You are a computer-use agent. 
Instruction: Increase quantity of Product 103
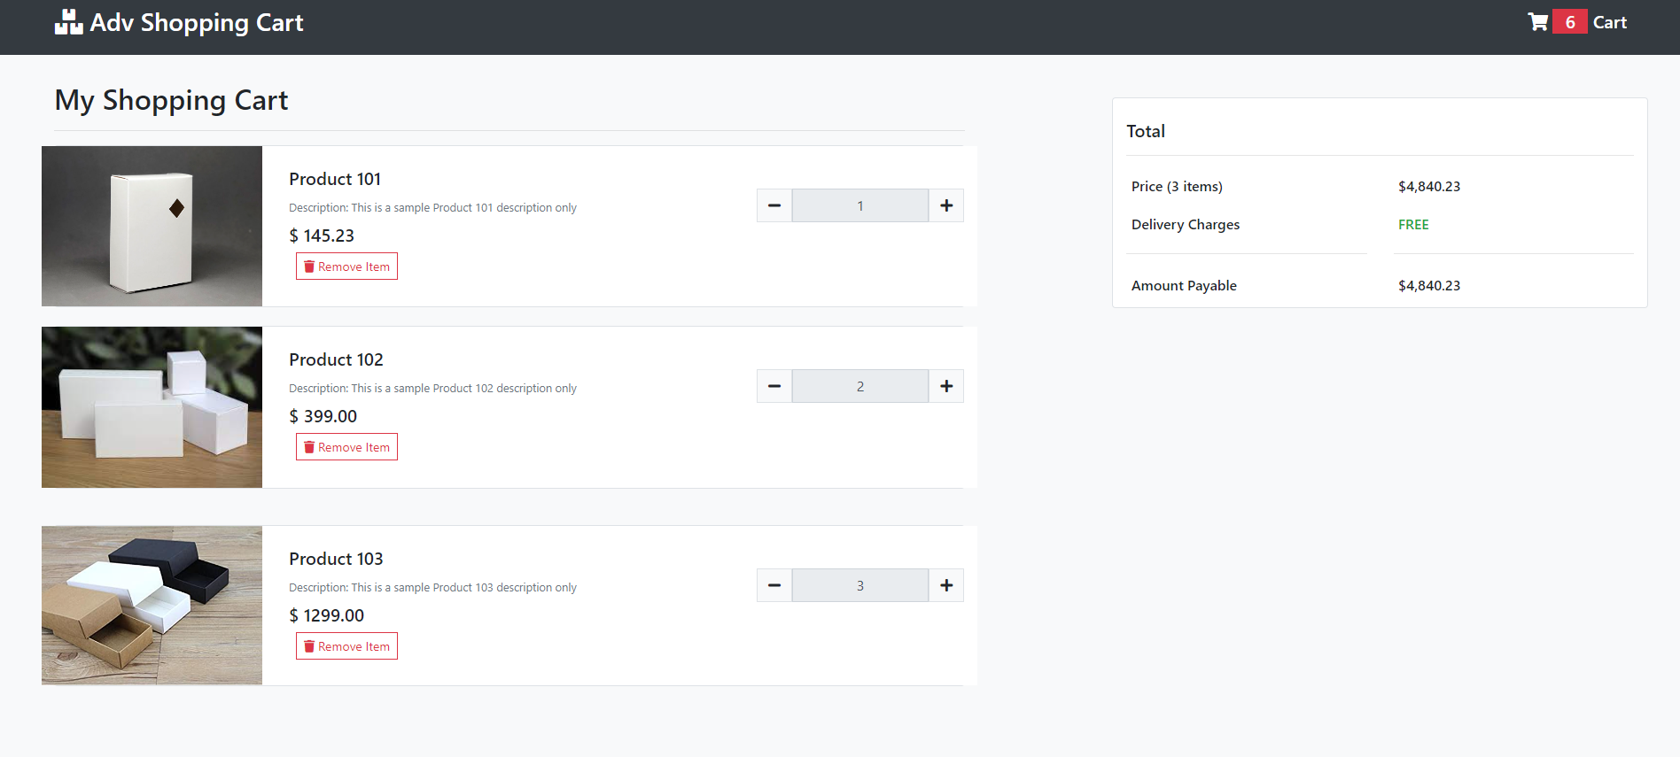pyautogui.click(x=946, y=585)
